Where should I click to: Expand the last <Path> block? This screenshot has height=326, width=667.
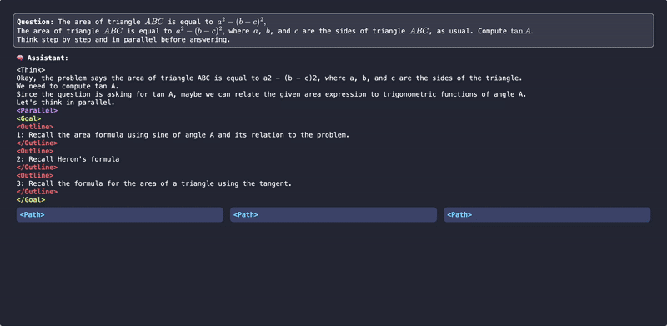547,214
